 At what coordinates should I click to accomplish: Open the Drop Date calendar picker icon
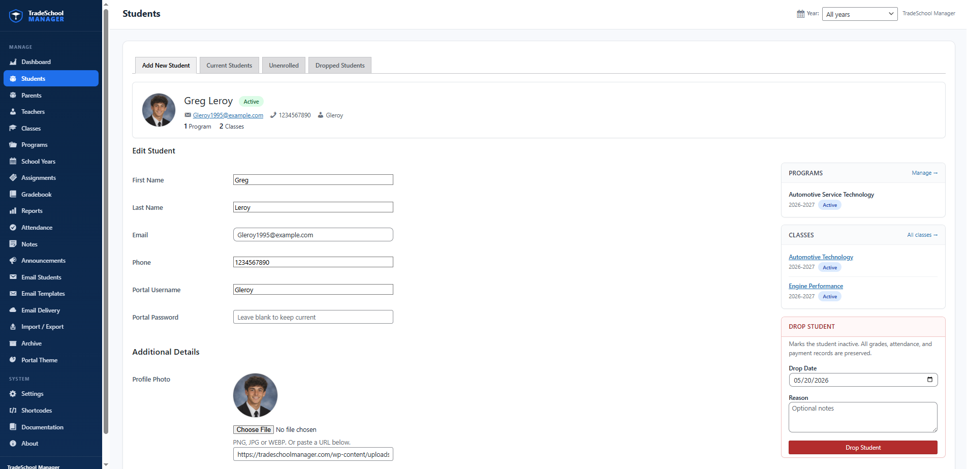click(x=930, y=380)
